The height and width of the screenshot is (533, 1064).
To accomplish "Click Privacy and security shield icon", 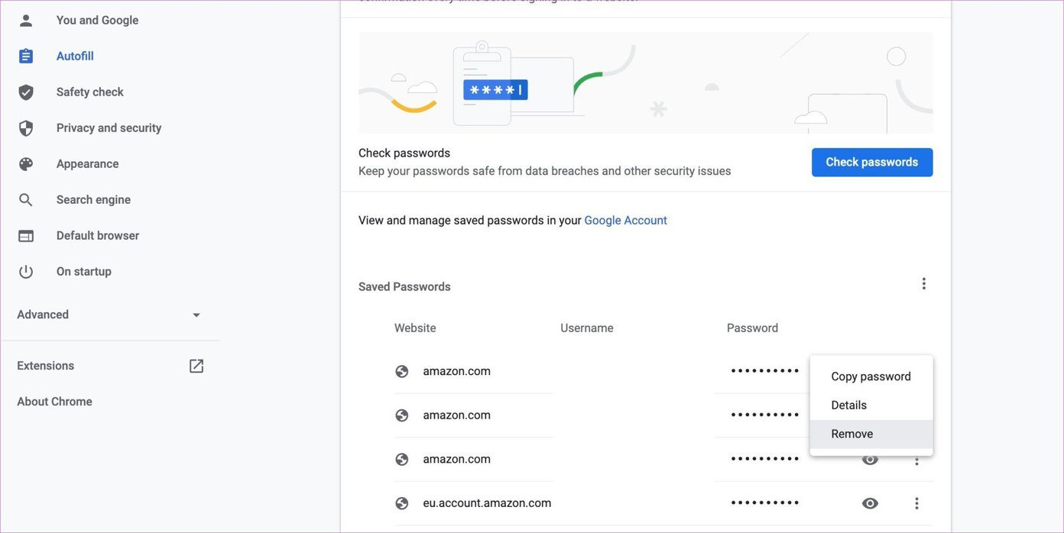I will pos(26,128).
